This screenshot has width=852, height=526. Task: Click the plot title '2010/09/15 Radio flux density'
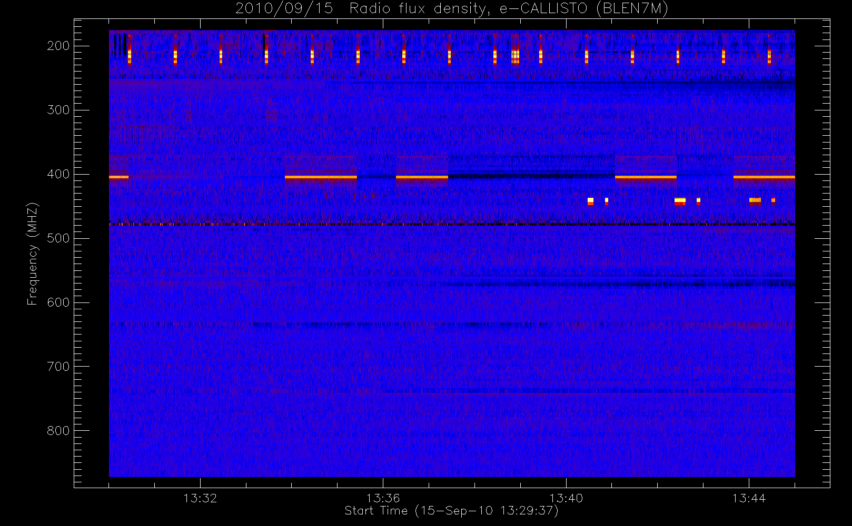(451, 9)
